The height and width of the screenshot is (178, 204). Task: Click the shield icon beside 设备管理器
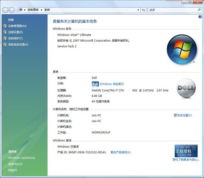pos(5,26)
